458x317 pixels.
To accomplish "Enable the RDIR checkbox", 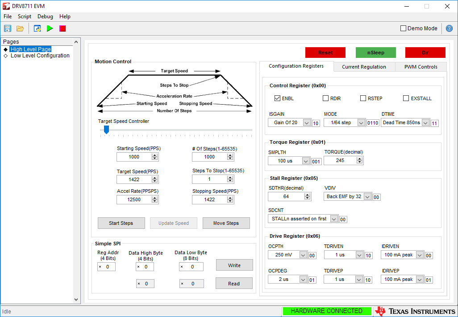I will click(326, 98).
